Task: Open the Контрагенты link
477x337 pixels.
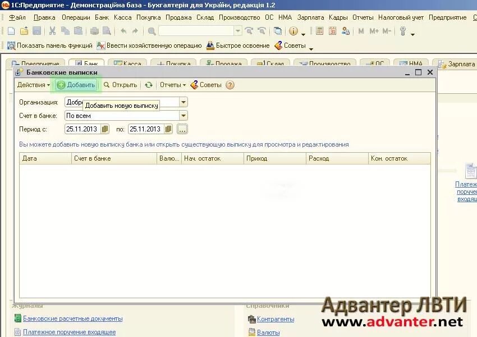Action: (276, 319)
